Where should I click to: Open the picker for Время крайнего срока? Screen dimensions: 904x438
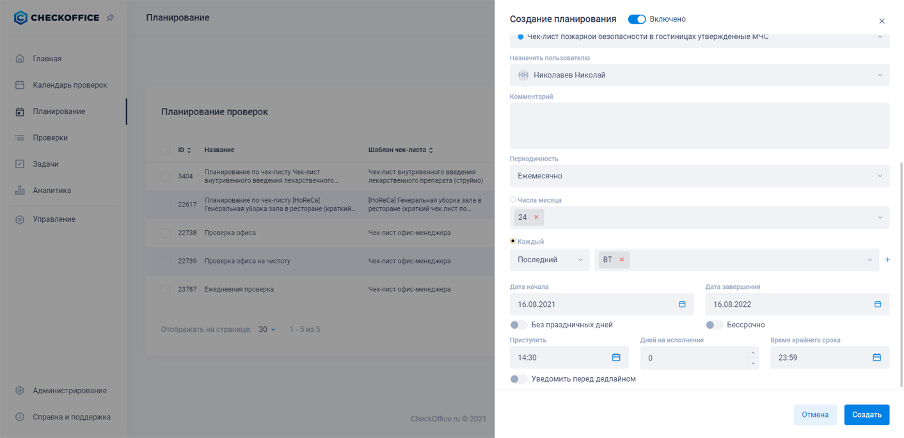click(x=876, y=357)
